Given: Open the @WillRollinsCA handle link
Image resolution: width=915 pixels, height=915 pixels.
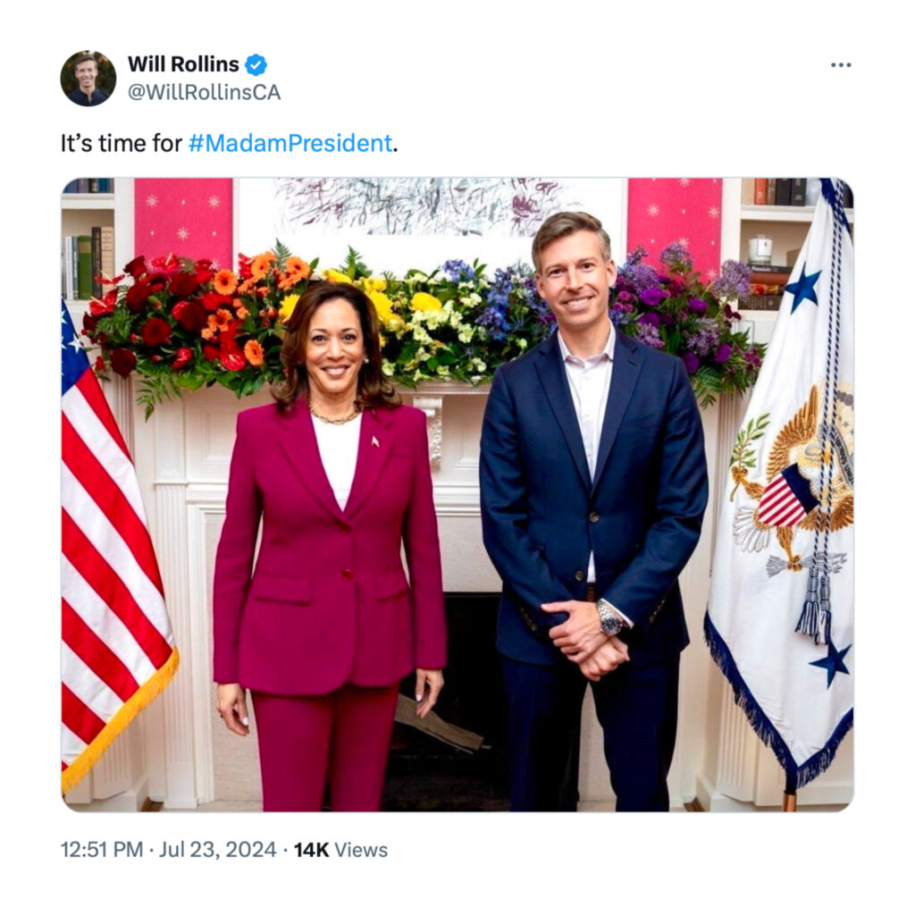Looking at the screenshot, I should (x=205, y=92).
